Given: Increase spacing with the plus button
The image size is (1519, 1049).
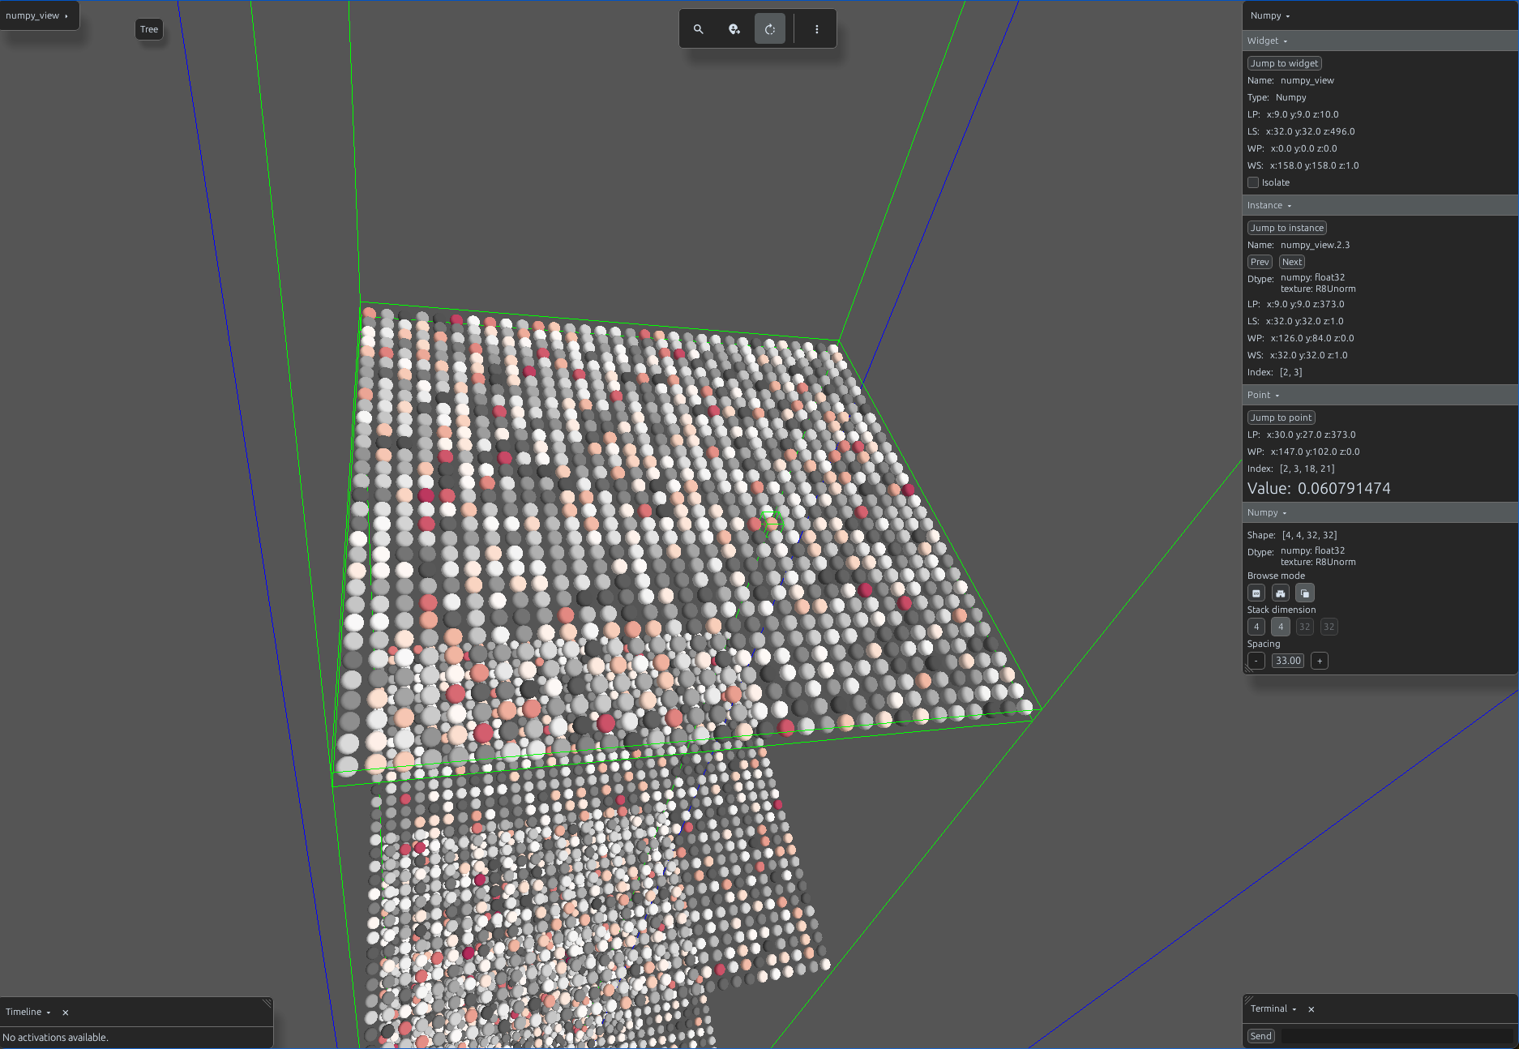Looking at the screenshot, I should (x=1320, y=661).
